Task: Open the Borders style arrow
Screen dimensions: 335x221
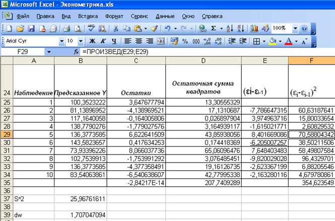Action: (x=264, y=41)
